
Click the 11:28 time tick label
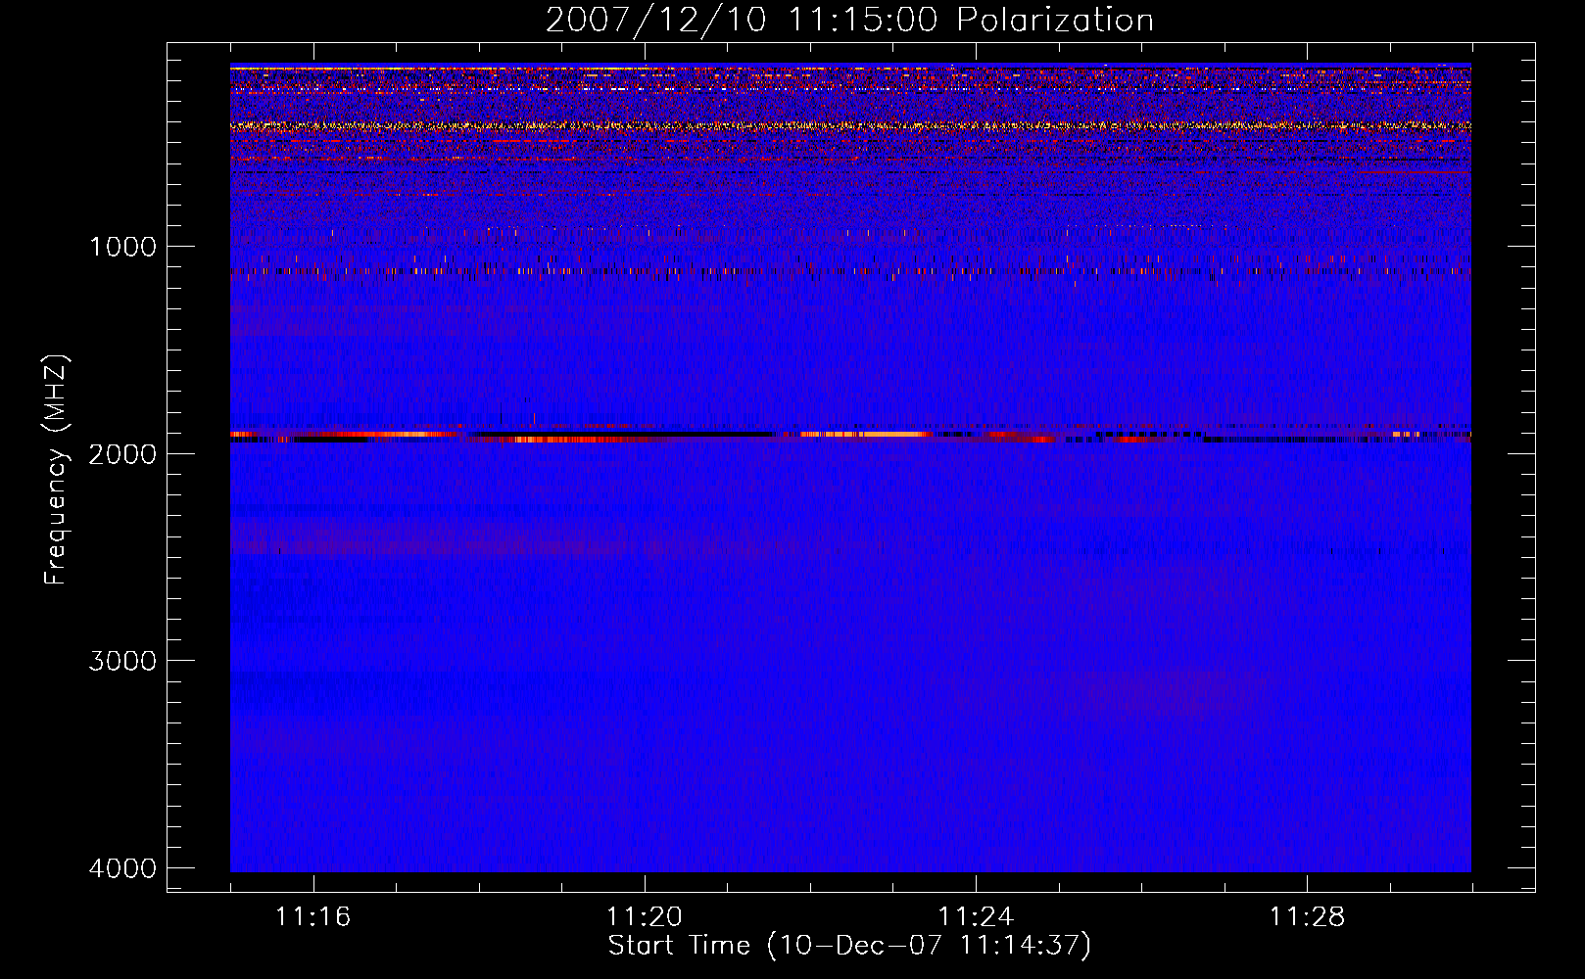[1308, 917]
